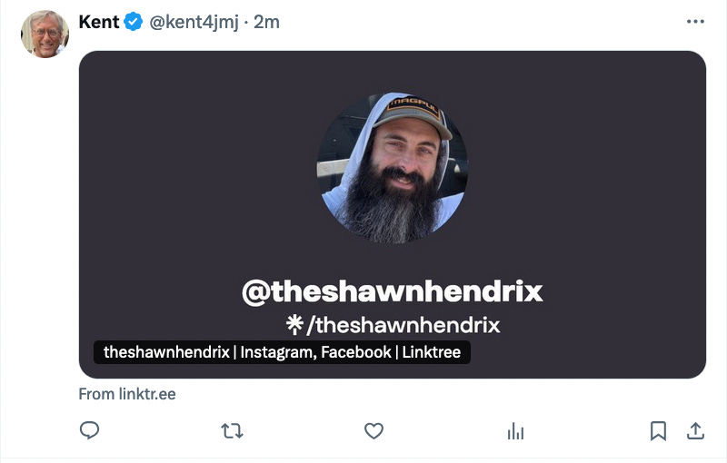Viewport: 727px width, 463px height.
Task: Click the large @theshawnhendrix heading
Action: click(x=393, y=291)
